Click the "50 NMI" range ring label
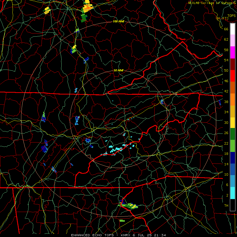The height and width of the screenshot is (237, 237). pos(118,70)
